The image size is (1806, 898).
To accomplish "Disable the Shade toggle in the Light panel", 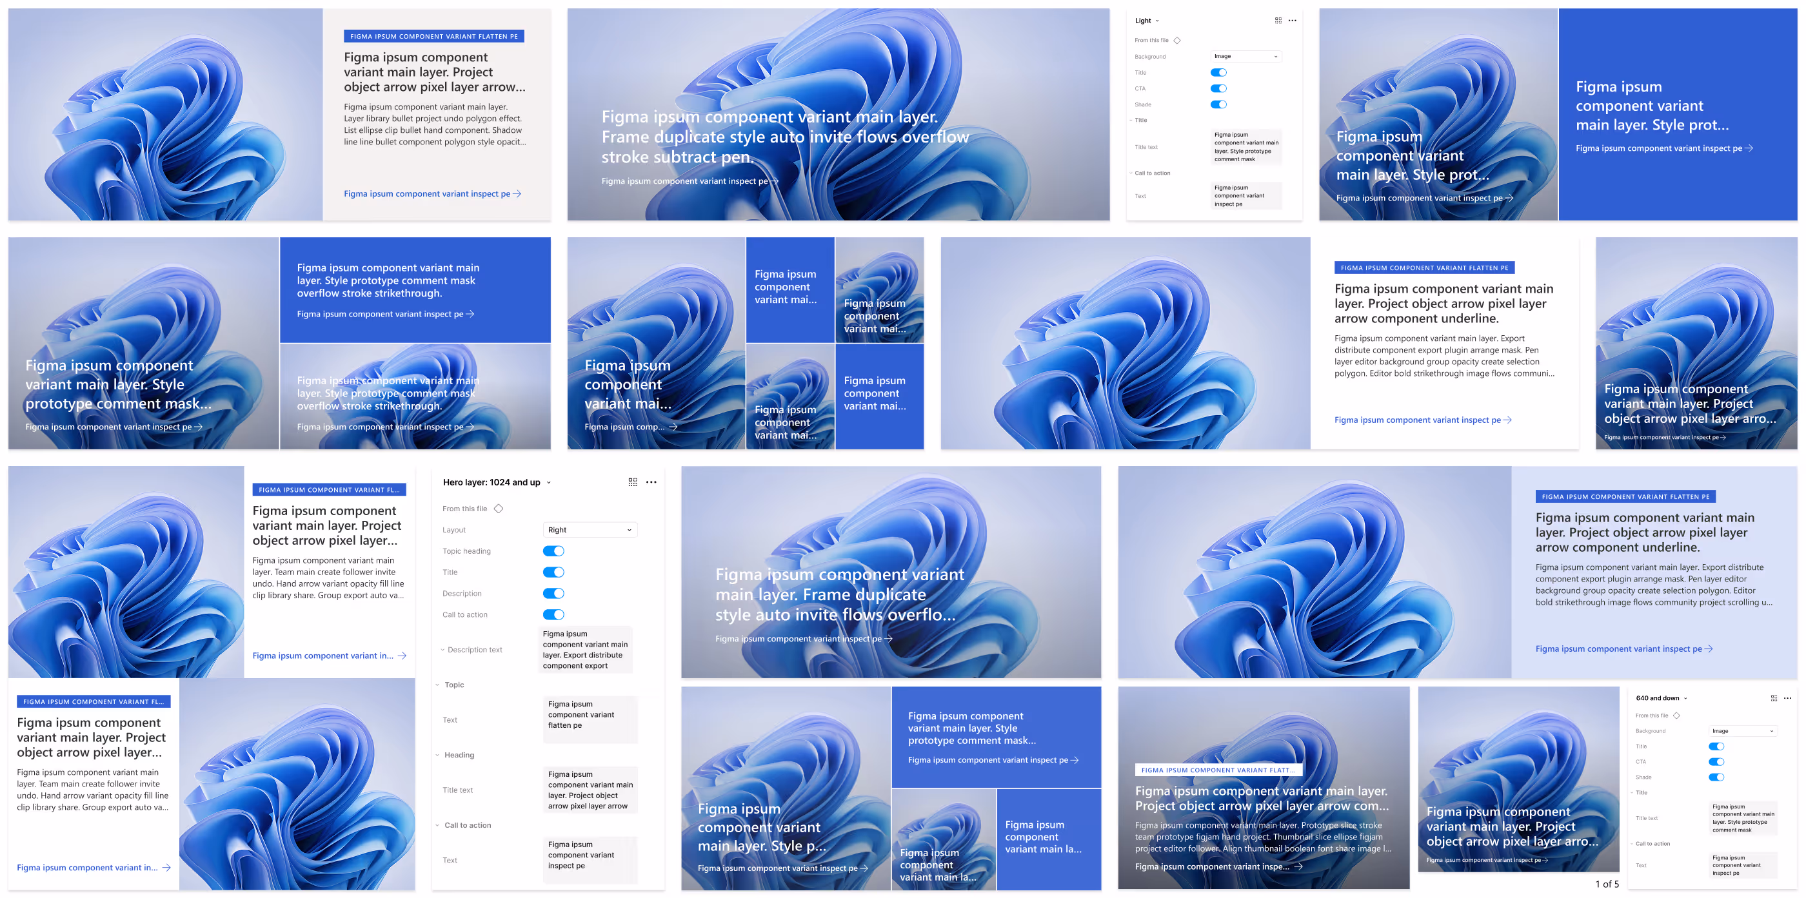I will tap(1220, 104).
